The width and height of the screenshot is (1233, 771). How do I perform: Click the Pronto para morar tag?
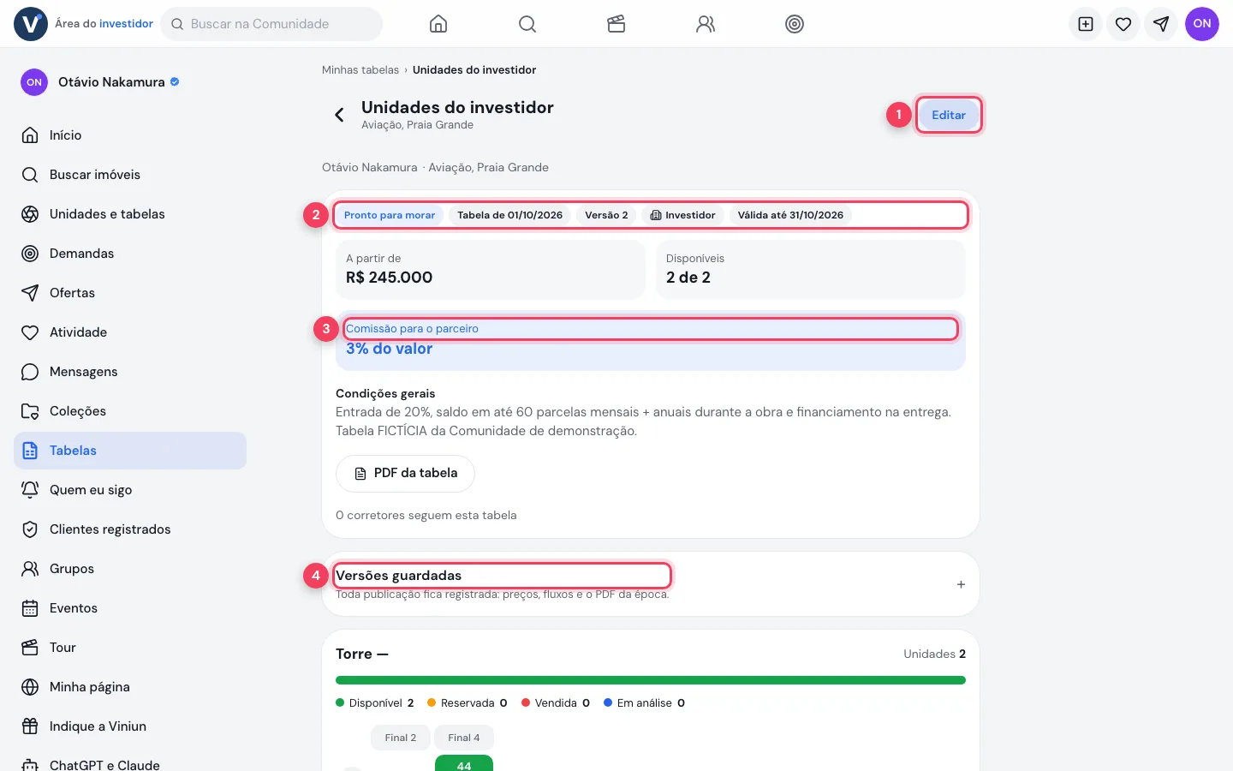tap(390, 215)
